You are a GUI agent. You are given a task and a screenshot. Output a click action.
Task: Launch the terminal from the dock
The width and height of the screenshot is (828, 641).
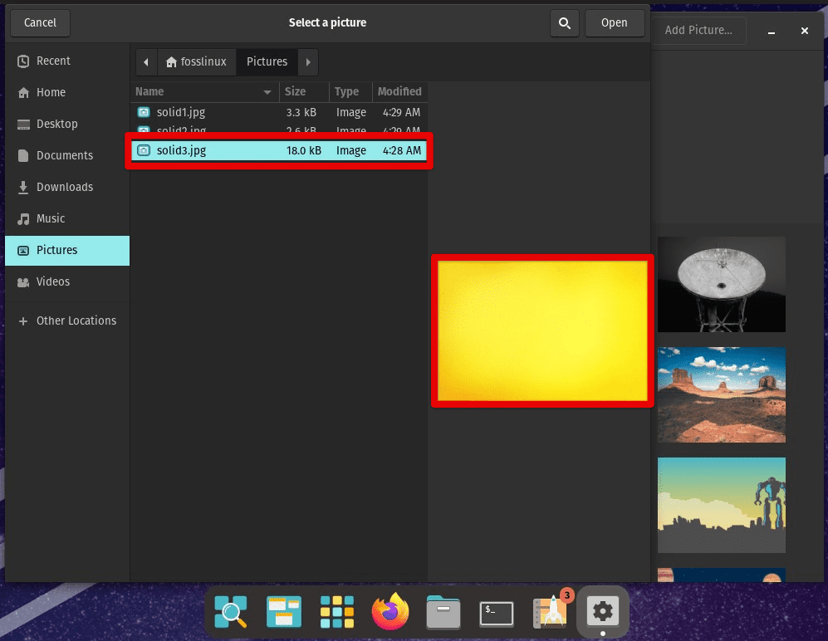coord(497,613)
